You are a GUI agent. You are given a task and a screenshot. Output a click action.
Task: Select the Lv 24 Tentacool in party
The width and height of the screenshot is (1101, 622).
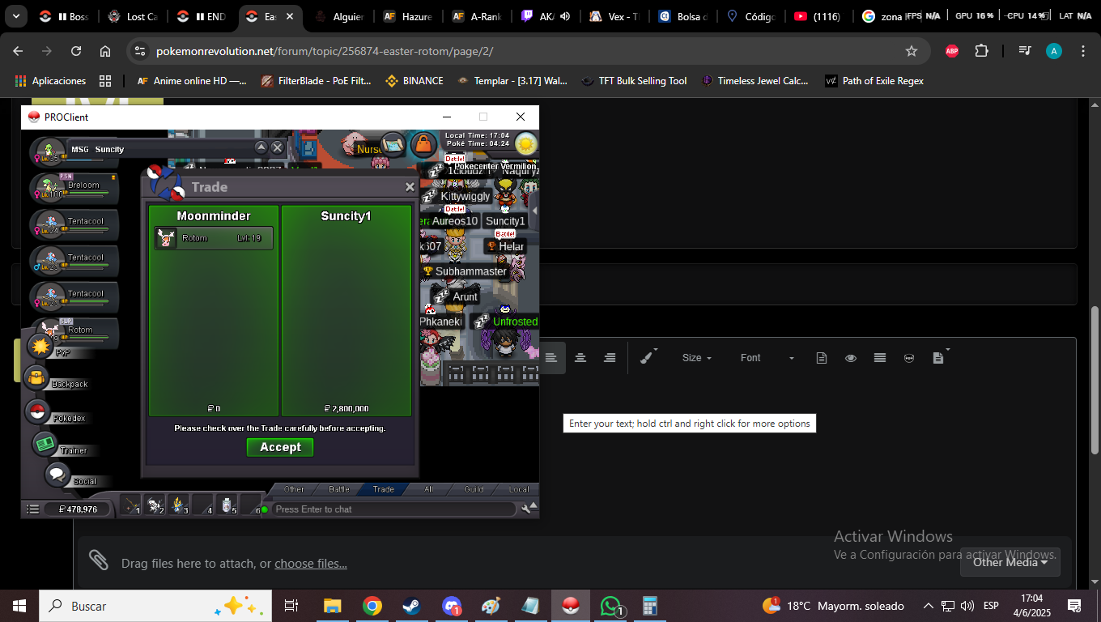(74, 224)
